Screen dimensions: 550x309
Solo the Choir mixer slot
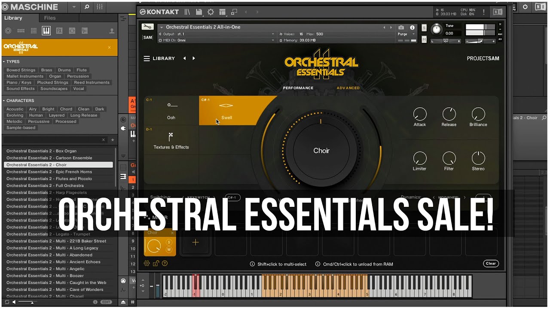[x=169, y=242]
